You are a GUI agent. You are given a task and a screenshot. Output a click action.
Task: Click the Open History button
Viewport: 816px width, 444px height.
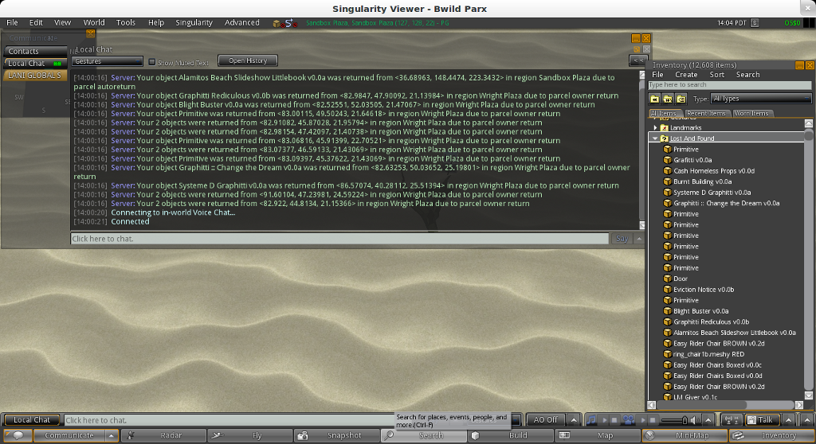click(x=248, y=60)
